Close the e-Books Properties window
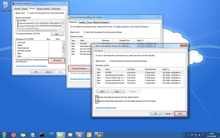Image resolution: width=220 pixels, height=138 pixels. pos(64,3)
